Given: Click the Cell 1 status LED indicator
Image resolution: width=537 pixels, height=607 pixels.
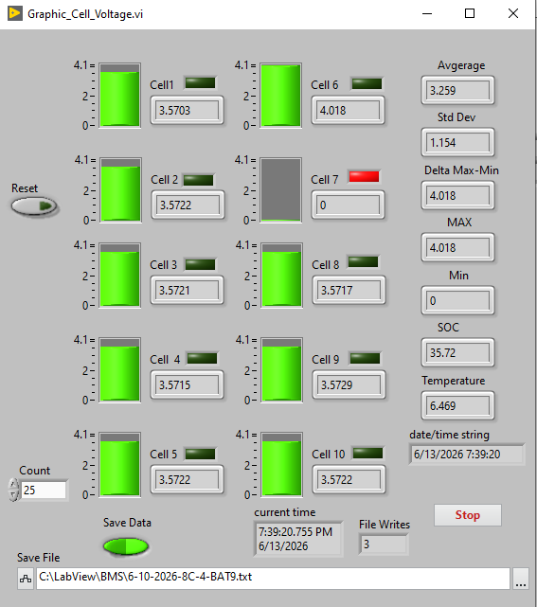Looking at the screenshot, I should pos(200,82).
